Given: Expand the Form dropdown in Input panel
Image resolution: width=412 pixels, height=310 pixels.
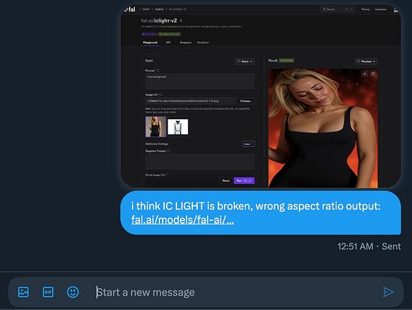Looking at the screenshot, I should tap(244, 61).
